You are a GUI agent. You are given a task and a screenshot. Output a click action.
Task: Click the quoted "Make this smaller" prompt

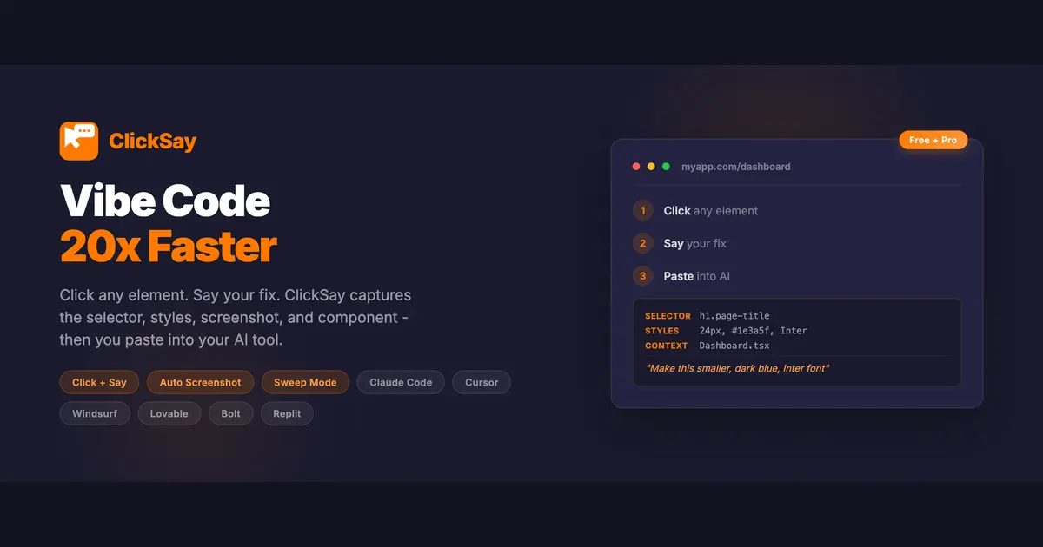(737, 369)
